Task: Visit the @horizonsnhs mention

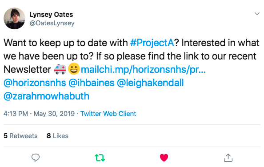Action: coord(35,83)
